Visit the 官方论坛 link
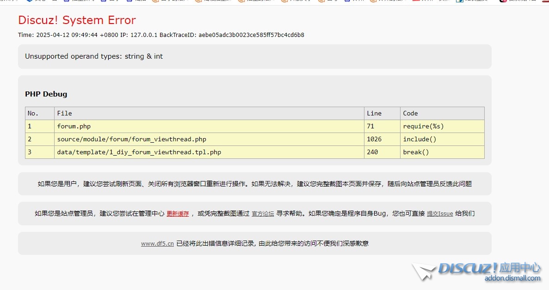 [263, 214]
